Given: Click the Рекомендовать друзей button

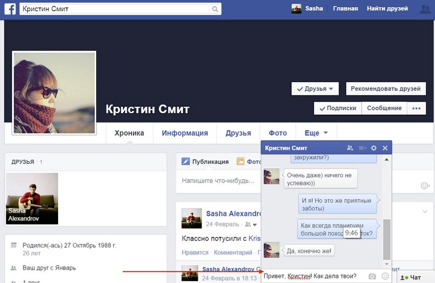Looking at the screenshot, I should pos(386,89).
